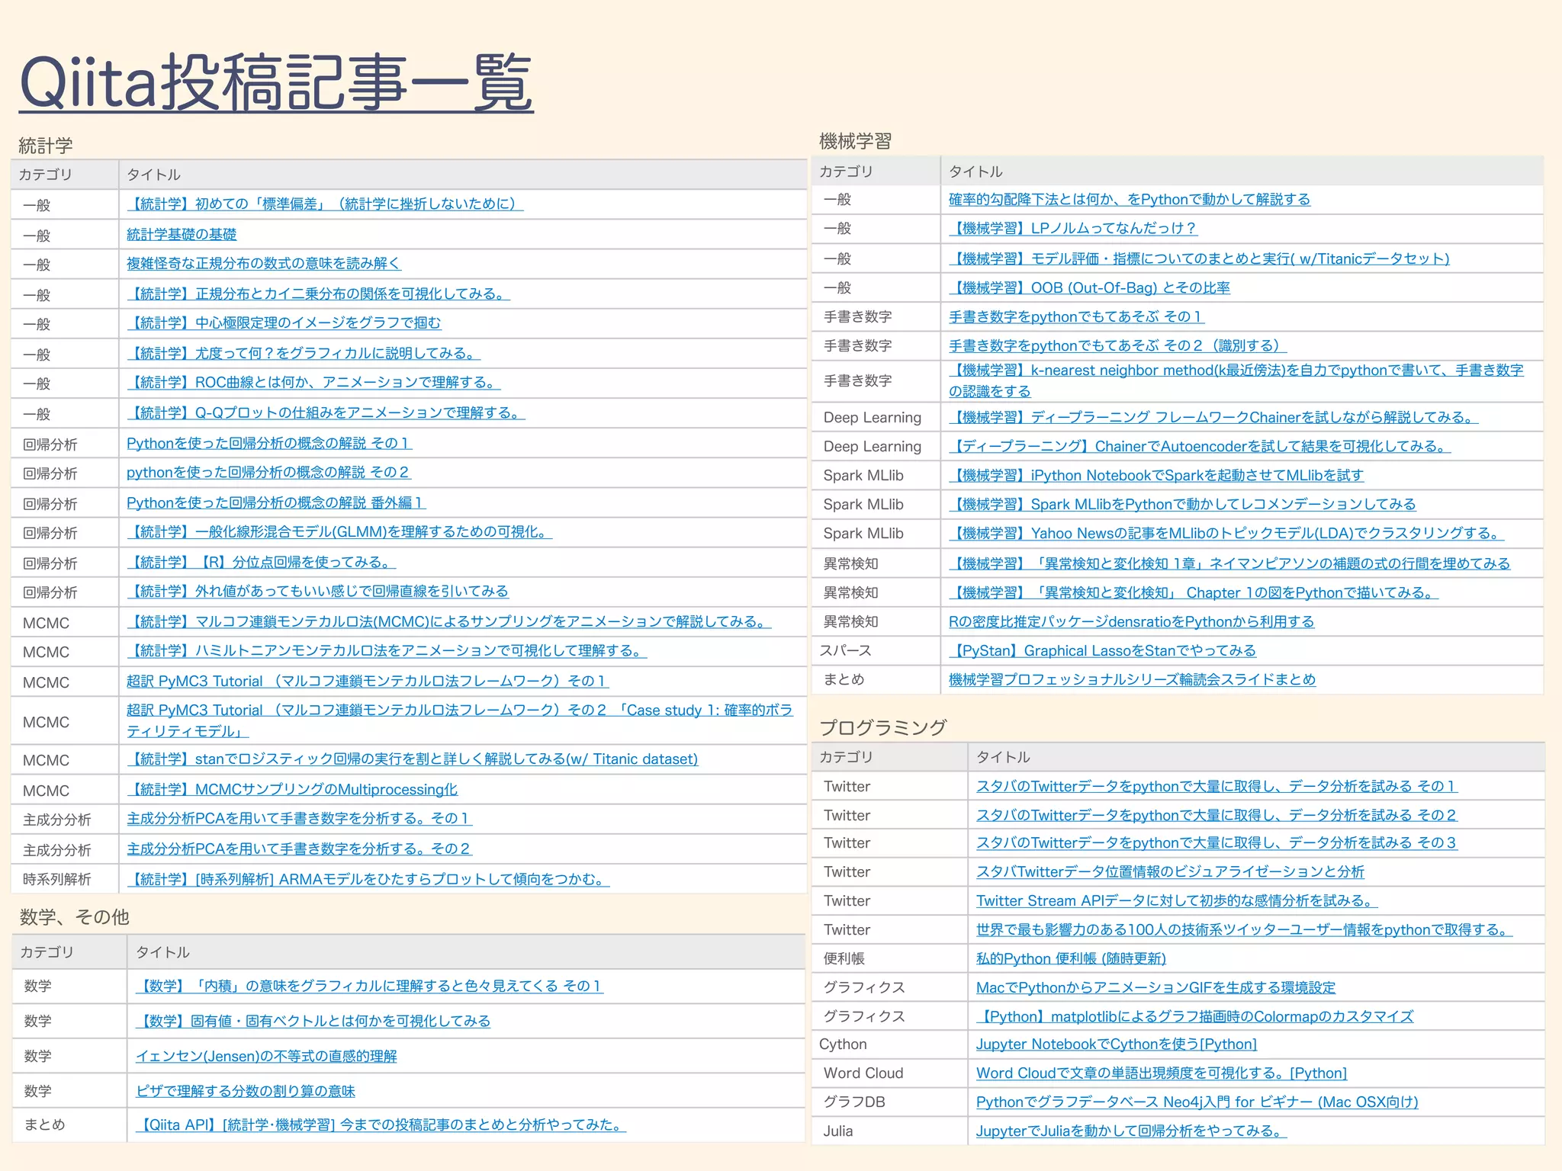Click Pythonを使った回帰分析の概念の解説 番外編1 link

tap(275, 502)
